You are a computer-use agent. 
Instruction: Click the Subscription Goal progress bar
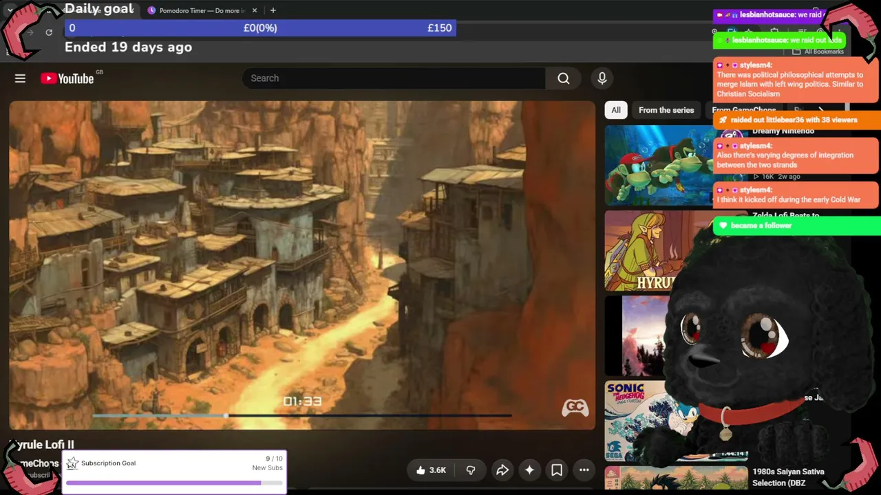pyautogui.click(x=174, y=483)
